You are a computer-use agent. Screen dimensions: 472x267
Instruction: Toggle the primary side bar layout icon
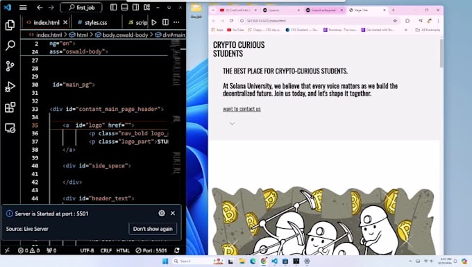[x=113, y=7]
